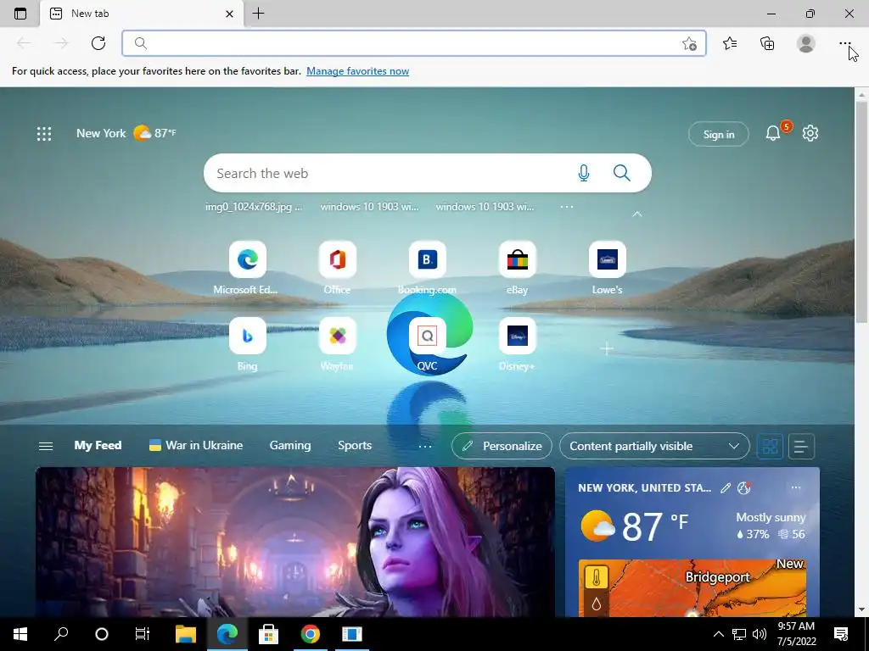
Task: Switch feed to list layout view
Action: [x=801, y=446]
